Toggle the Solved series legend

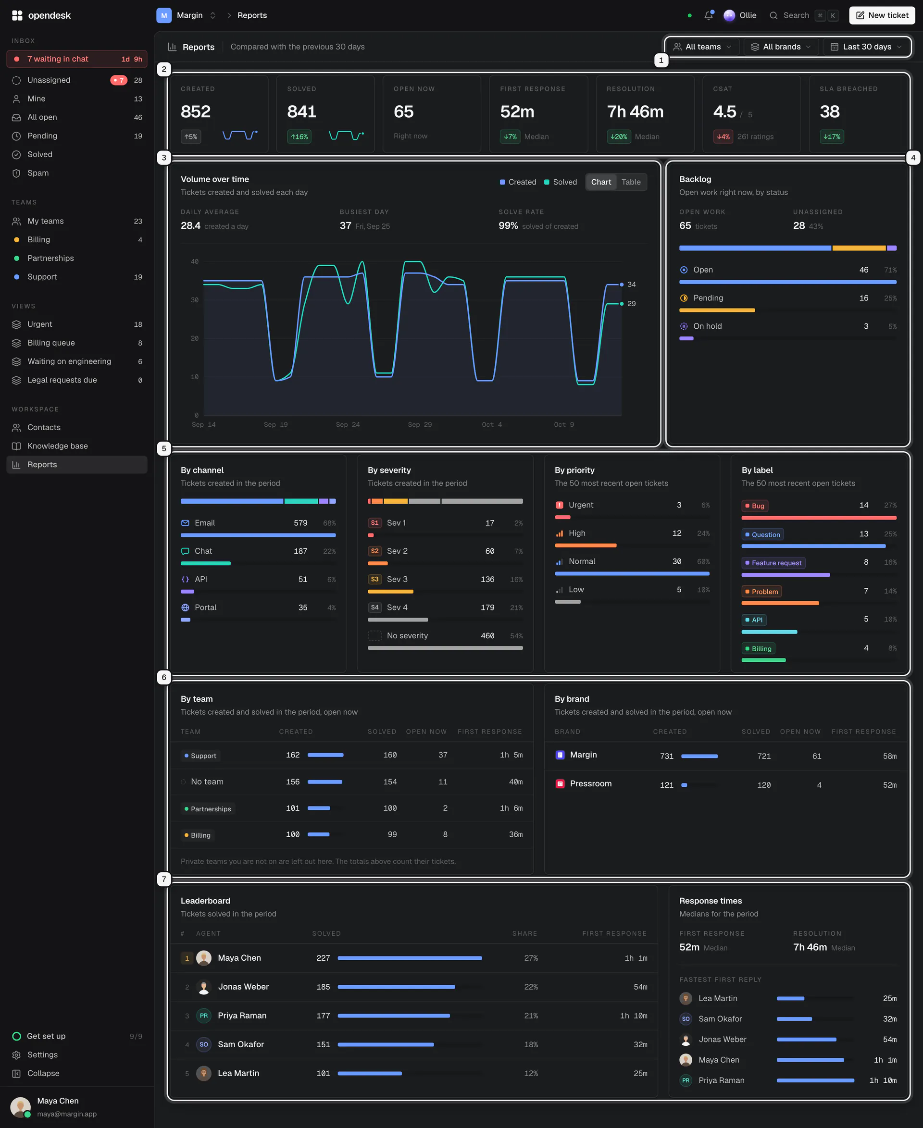tap(561, 182)
